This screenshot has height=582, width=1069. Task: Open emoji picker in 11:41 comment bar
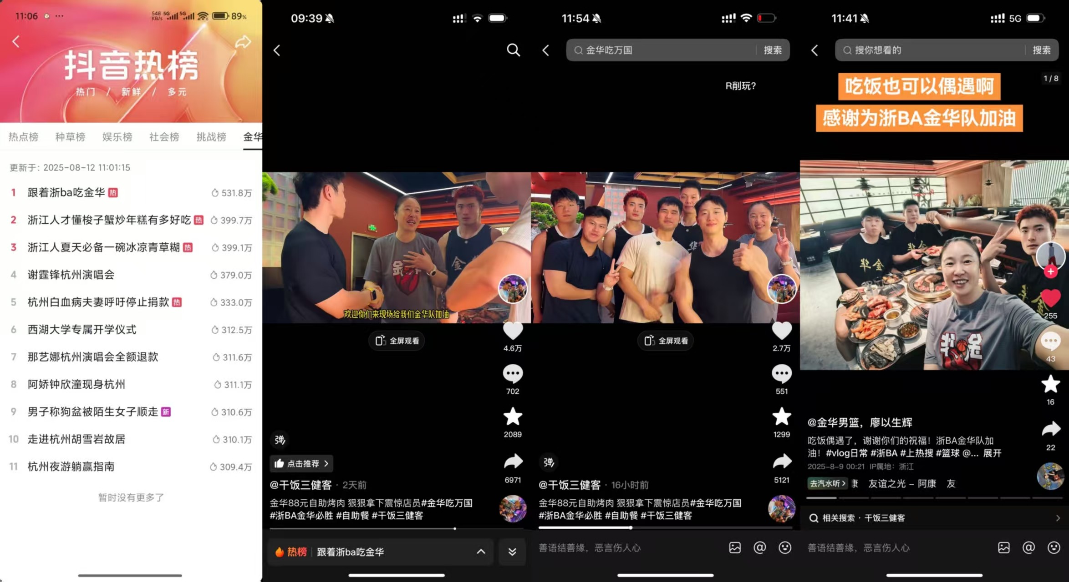coord(1054,547)
